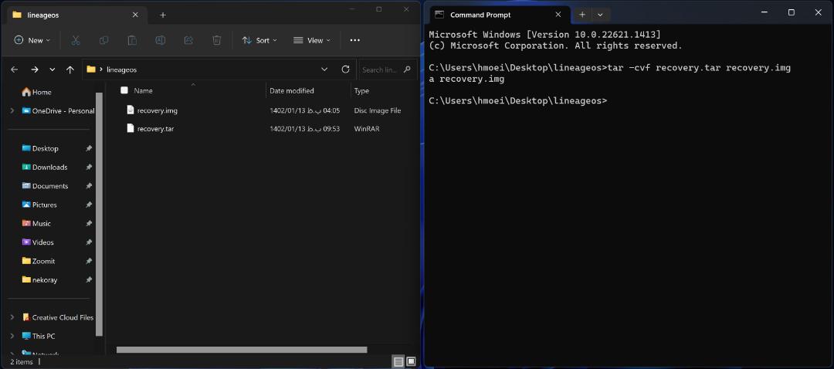Select the lineageos File Explorer tab
The width and height of the screenshot is (834, 369).
point(76,15)
